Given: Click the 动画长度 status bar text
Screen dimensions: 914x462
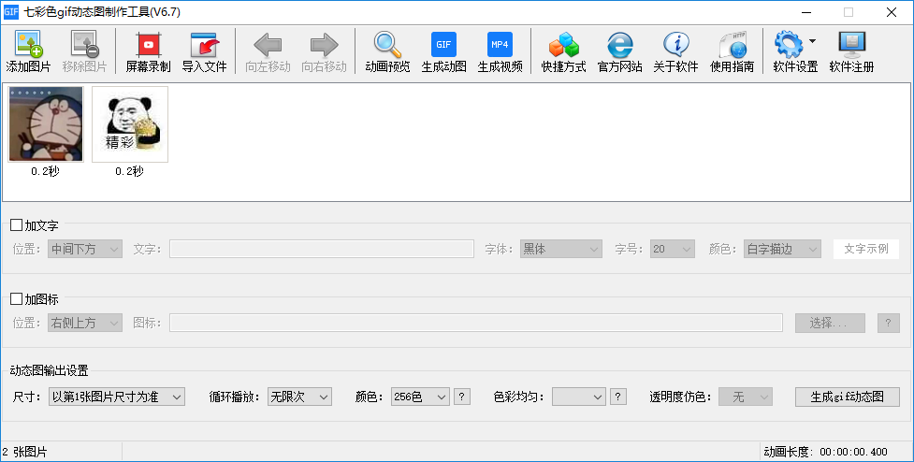Looking at the screenshot, I should [x=825, y=452].
